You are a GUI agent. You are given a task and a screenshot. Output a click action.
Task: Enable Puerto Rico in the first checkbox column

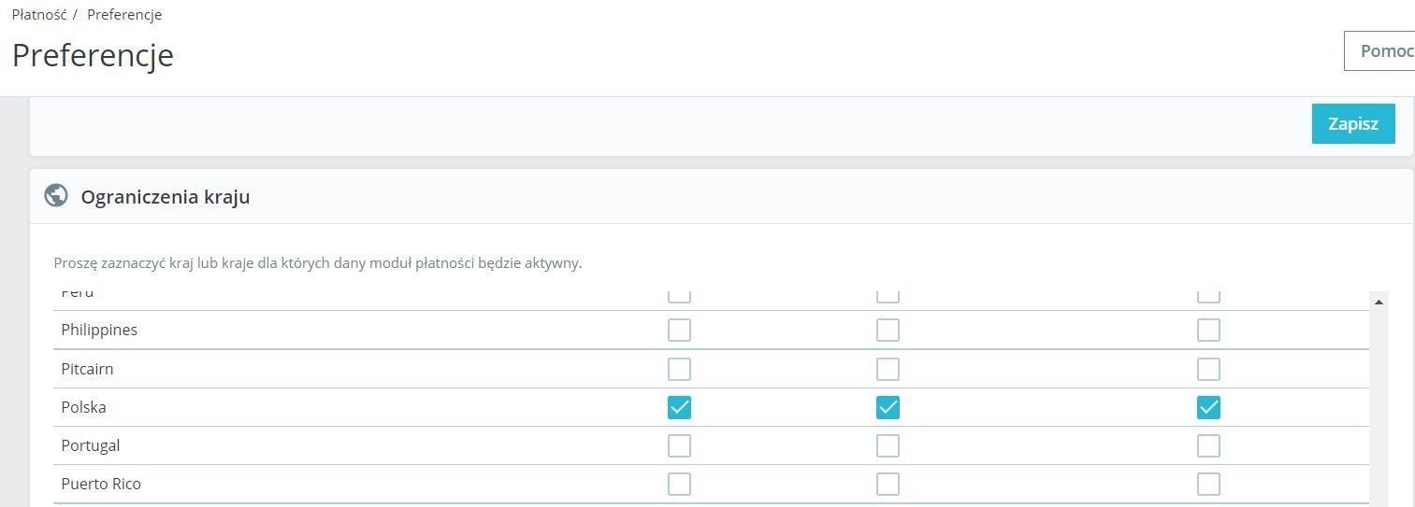click(680, 484)
